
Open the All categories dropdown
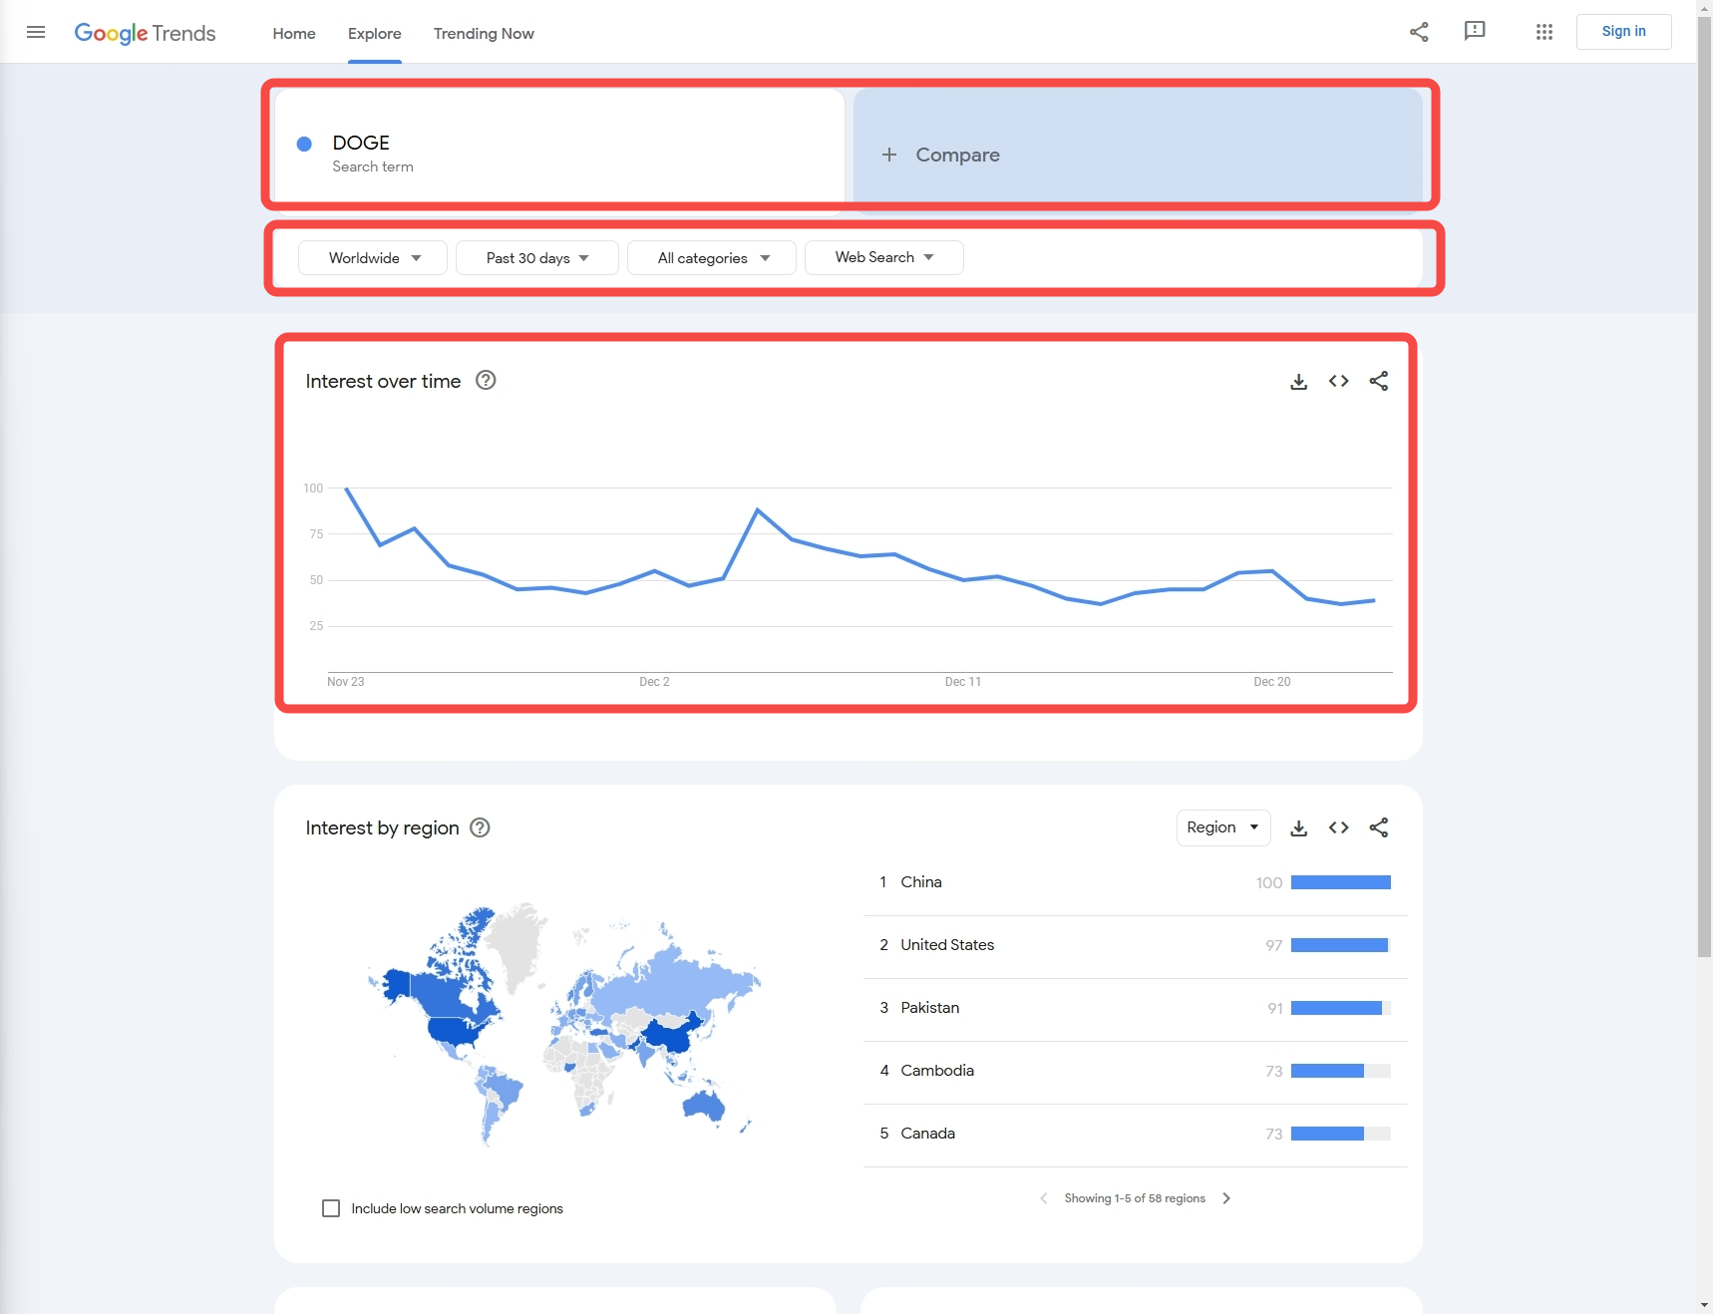tap(711, 257)
